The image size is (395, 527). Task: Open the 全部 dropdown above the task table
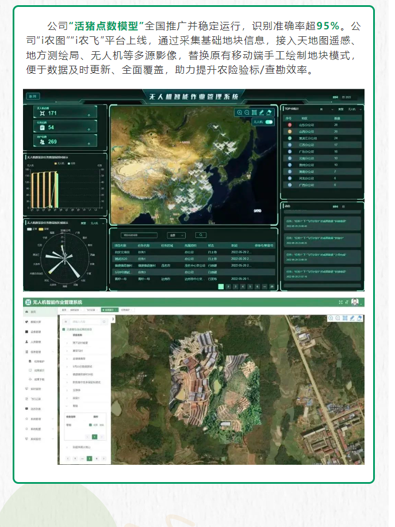[176, 235]
